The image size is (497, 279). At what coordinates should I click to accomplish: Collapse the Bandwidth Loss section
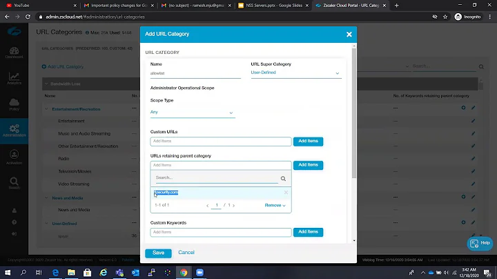point(46,84)
